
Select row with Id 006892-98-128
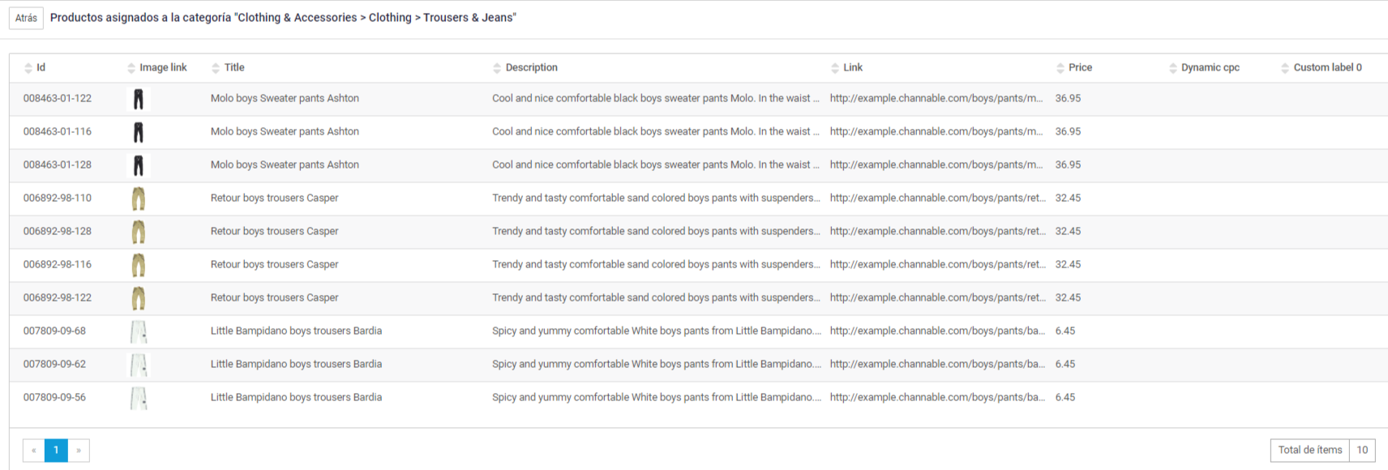coord(699,232)
